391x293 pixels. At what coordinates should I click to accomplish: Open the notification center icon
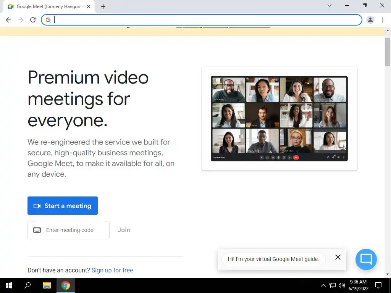coord(378,285)
